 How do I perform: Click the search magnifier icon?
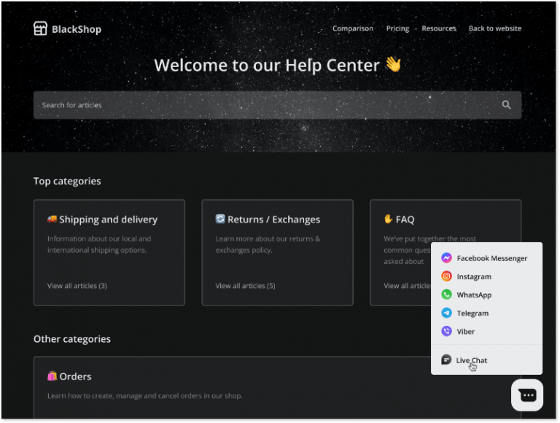click(507, 105)
